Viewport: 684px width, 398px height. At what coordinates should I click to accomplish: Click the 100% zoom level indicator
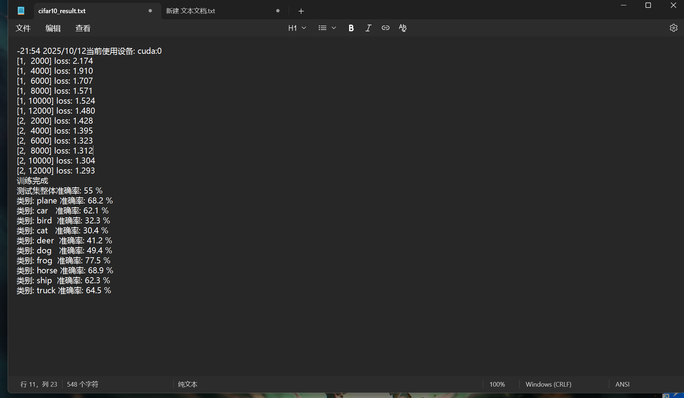coord(497,384)
